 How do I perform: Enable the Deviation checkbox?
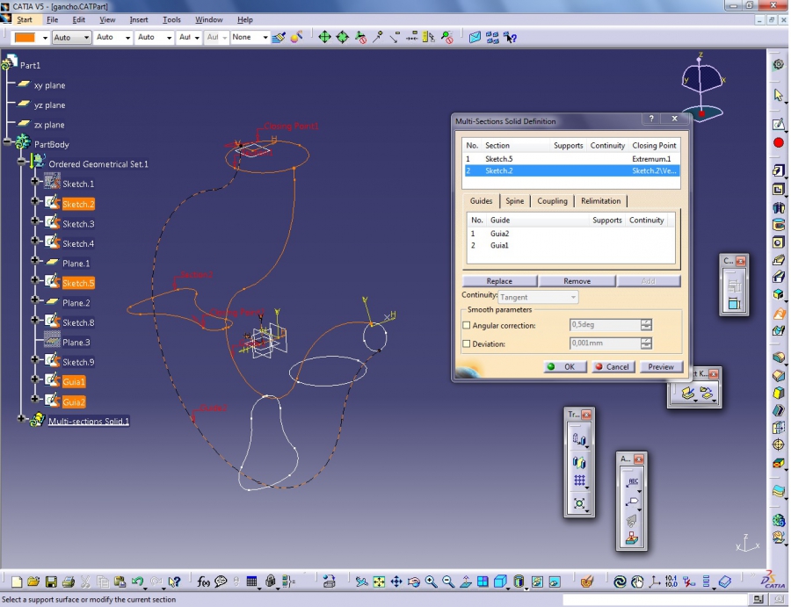click(467, 343)
